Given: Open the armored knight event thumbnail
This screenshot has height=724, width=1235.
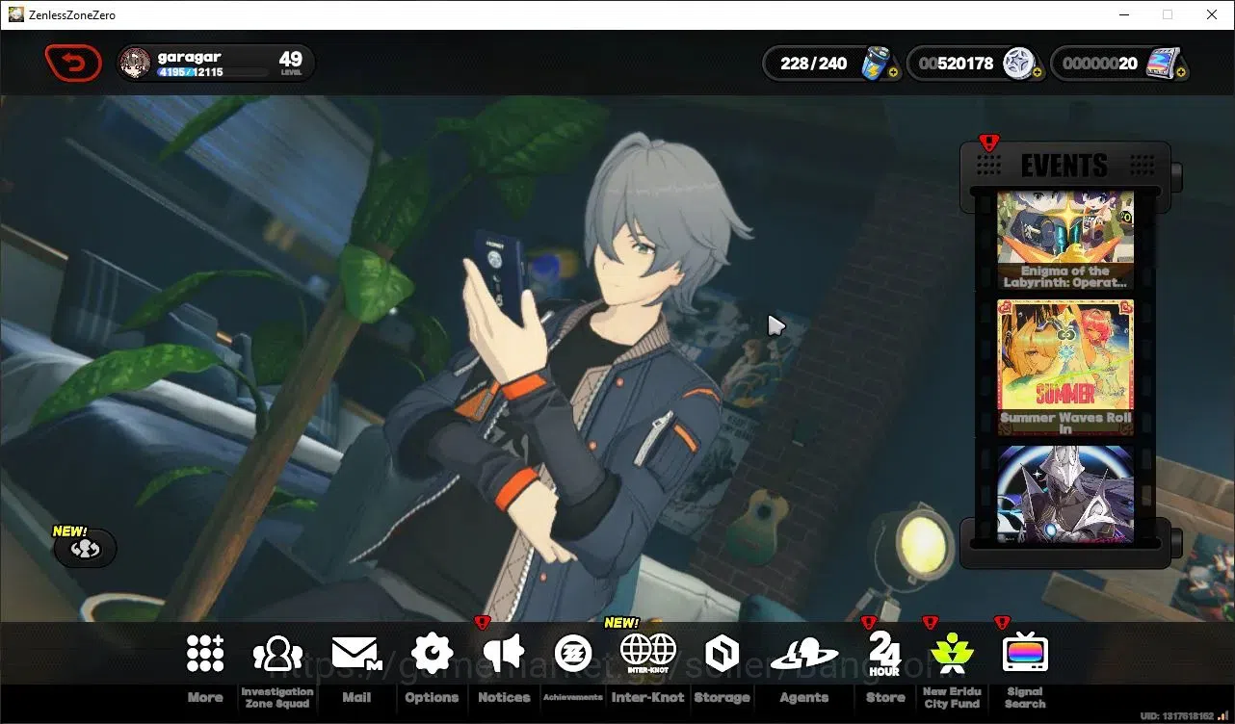Looking at the screenshot, I should click(x=1065, y=493).
